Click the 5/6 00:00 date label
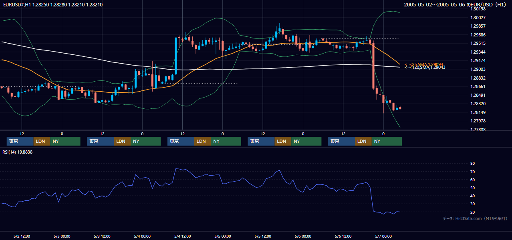This screenshot has height=240, width=512. (x=303, y=236)
